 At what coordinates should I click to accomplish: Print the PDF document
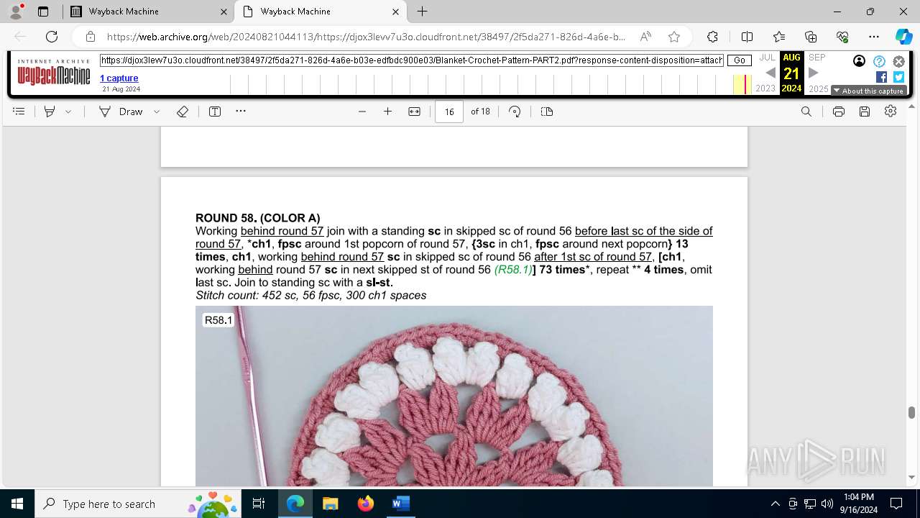tap(839, 112)
